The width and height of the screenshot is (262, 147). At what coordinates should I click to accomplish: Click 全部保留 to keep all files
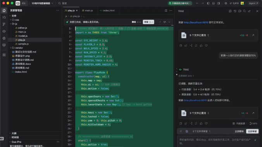point(252,131)
